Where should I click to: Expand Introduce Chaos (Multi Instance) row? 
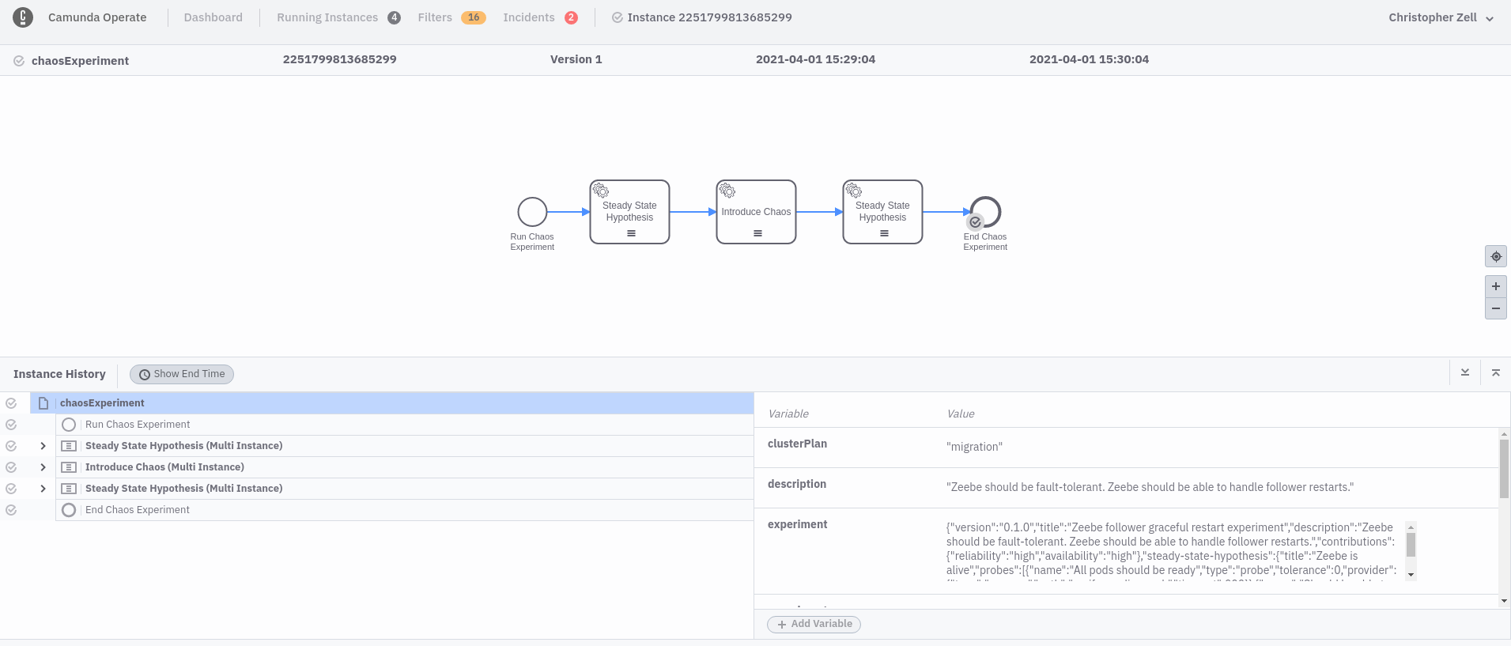(x=43, y=467)
